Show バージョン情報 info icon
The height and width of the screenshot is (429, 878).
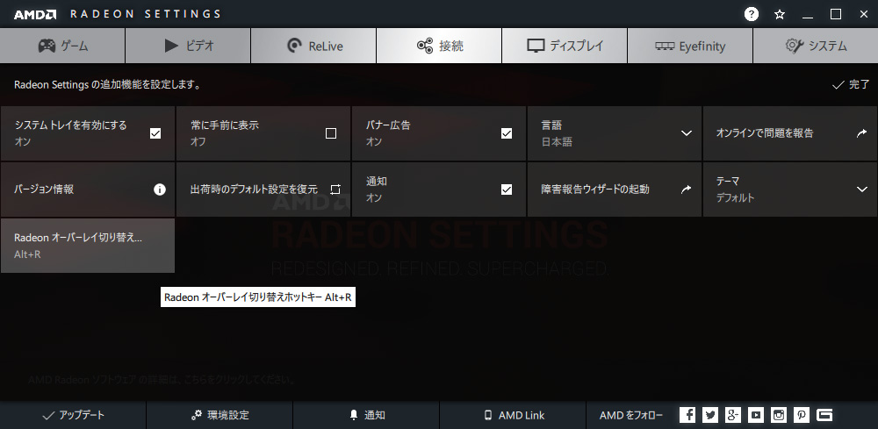pyautogui.click(x=160, y=189)
